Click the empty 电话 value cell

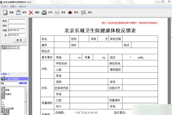[144, 45]
